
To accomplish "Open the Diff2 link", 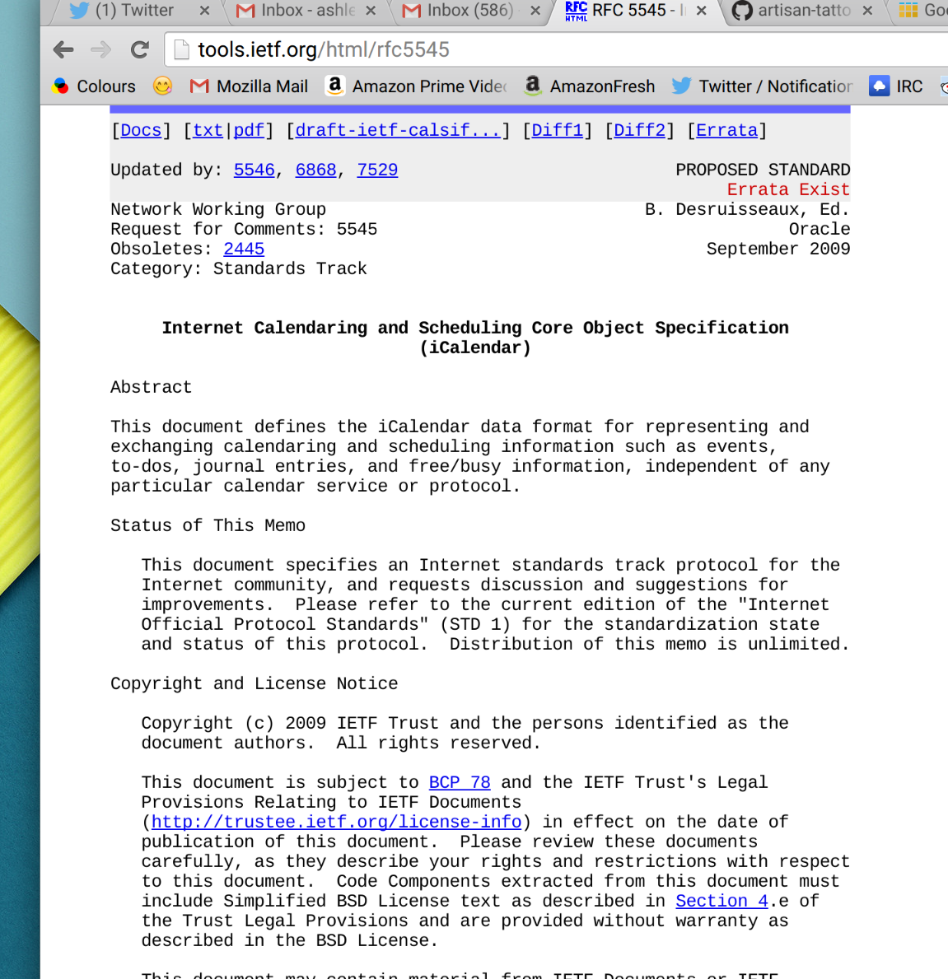I will click(x=639, y=130).
